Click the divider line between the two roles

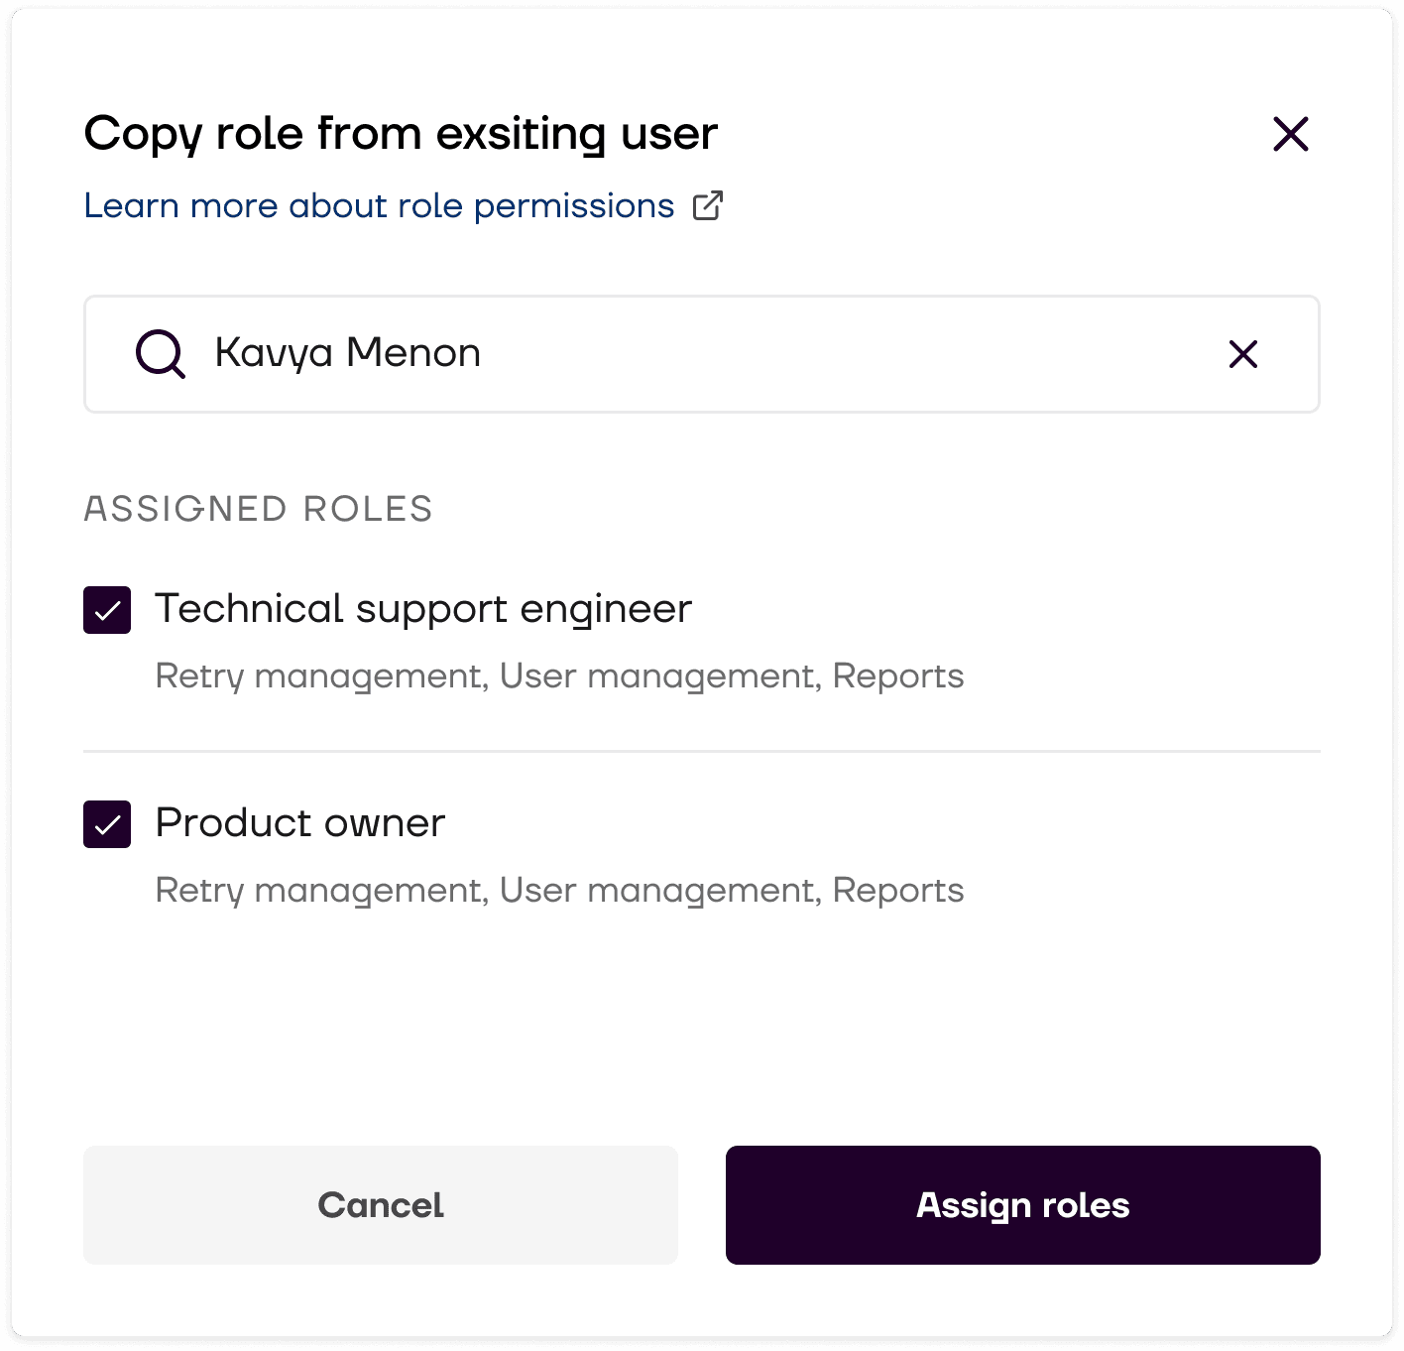coord(702,752)
